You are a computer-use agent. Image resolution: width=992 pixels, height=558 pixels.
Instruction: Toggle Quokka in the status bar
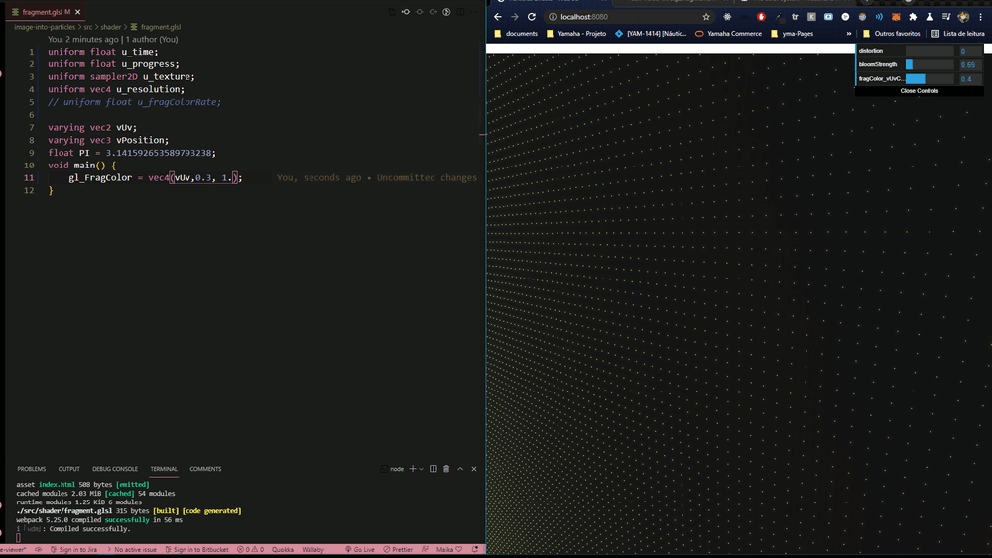pos(283,549)
